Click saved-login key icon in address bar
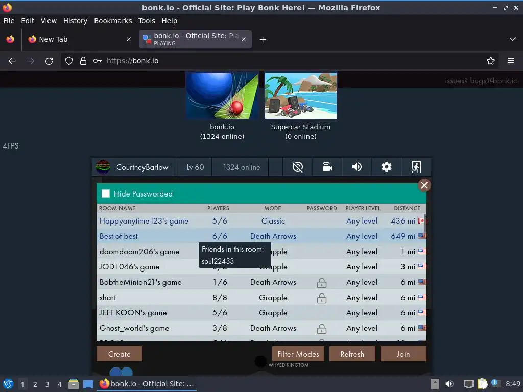 [97, 61]
